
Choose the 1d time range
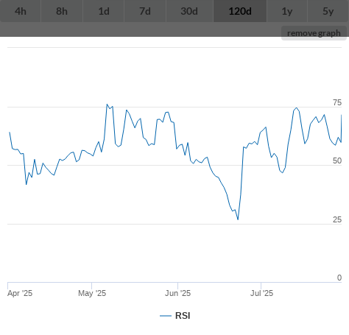[x=104, y=11]
